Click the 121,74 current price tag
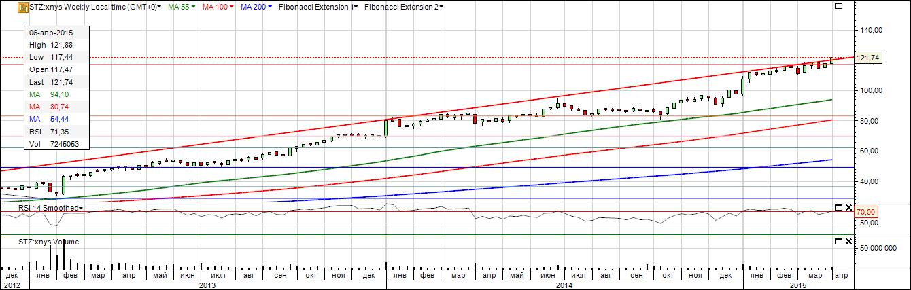911x290 pixels. 870,58
